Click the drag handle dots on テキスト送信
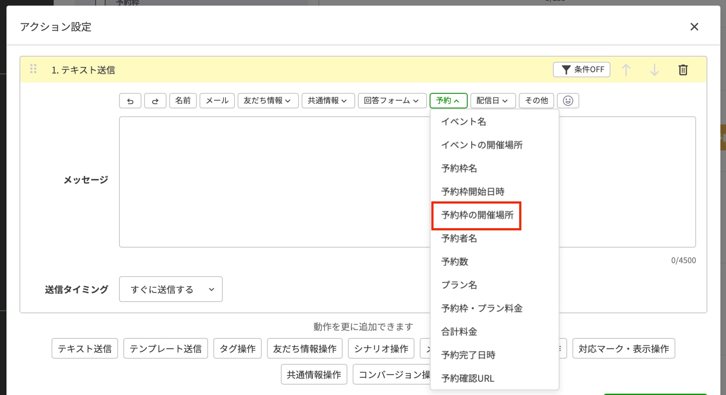 tap(33, 69)
